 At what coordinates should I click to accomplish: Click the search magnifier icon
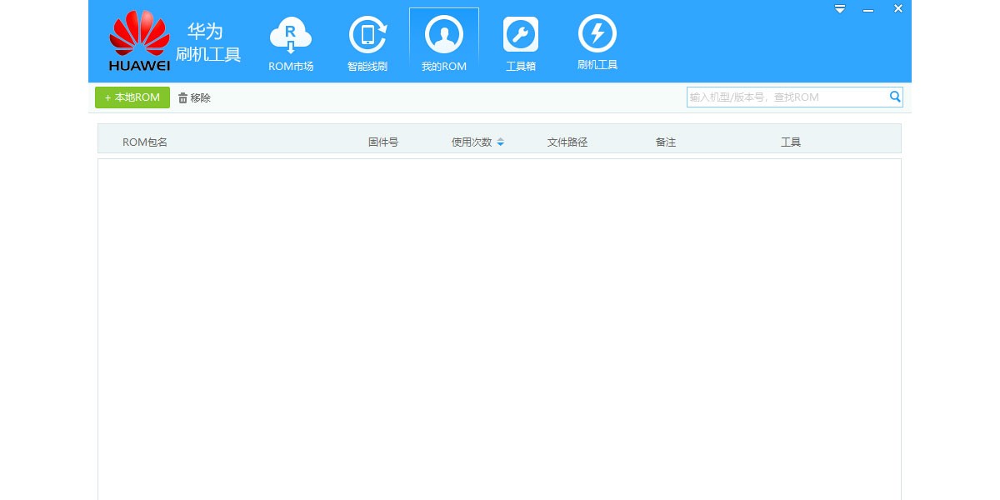tap(895, 97)
